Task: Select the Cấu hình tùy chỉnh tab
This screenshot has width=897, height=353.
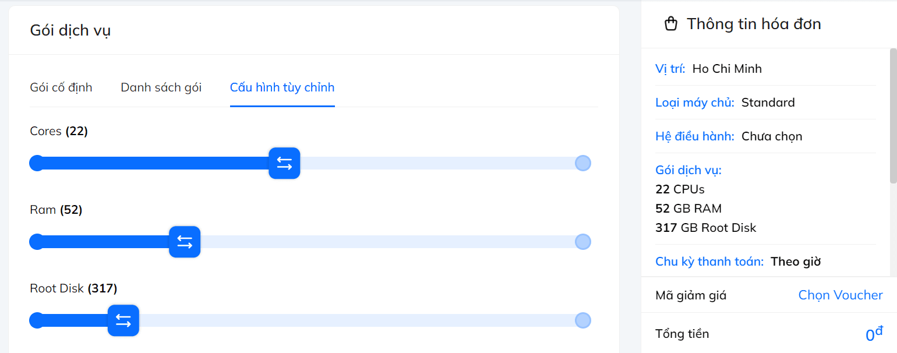Action: pyautogui.click(x=282, y=87)
